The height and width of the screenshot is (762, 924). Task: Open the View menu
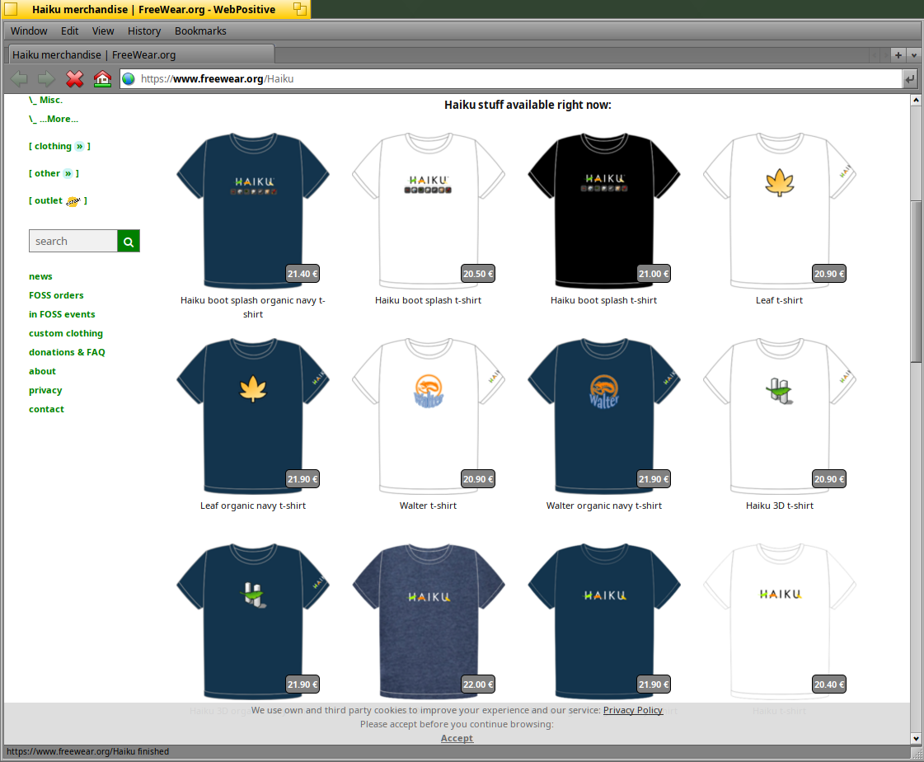click(x=102, y=31)
